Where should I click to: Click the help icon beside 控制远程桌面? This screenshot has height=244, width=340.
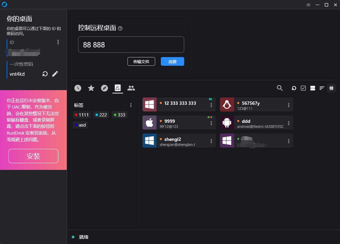tap(120, 28)
